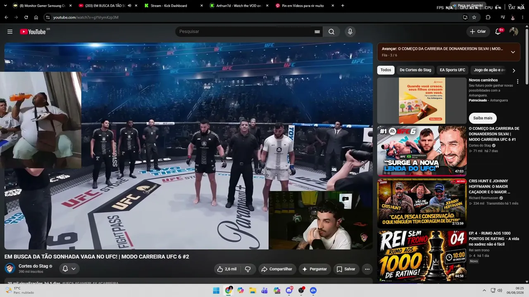Screen dimensions: 529x297
Task: Show more filter chips with the arrow
Action: tap(514, 71)
